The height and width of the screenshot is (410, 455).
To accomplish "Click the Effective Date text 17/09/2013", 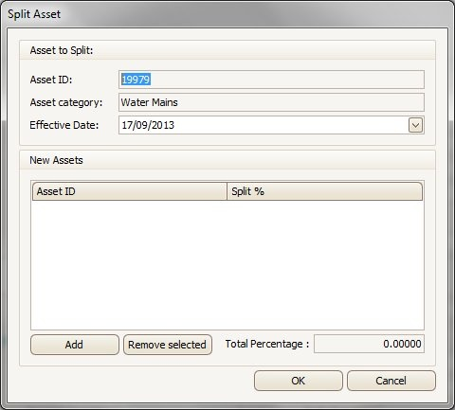I will [x=148, y=125].
